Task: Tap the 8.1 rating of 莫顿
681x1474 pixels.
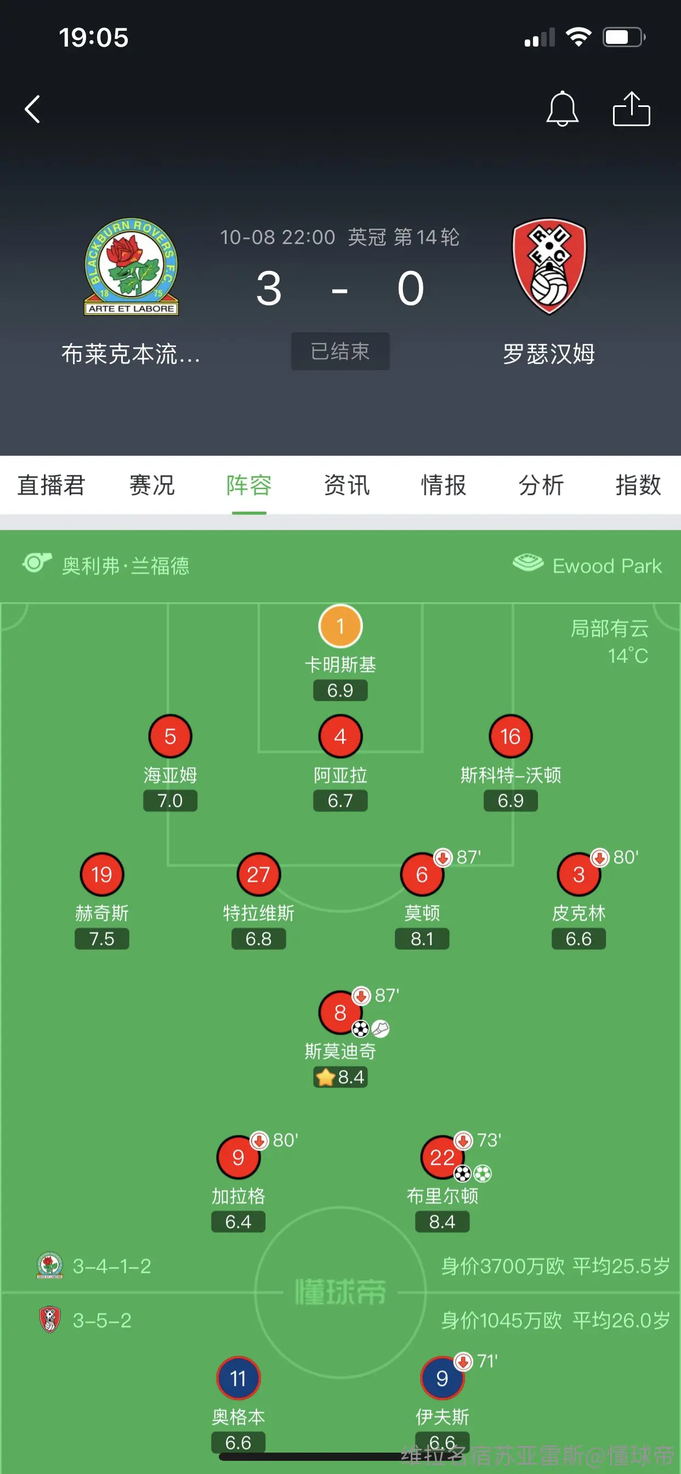Action: pos(422,939)
